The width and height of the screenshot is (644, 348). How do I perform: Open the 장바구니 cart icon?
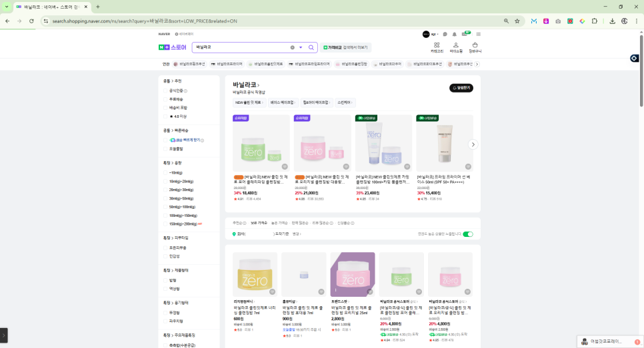pyautogui.click(x=475, y=47)
